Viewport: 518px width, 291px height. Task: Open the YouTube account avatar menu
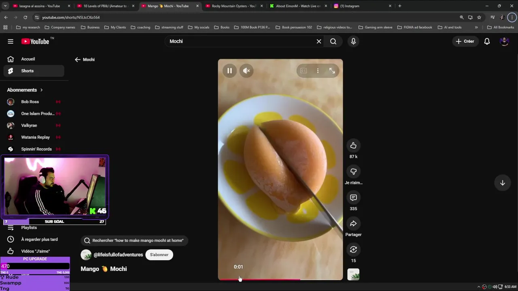504,41
